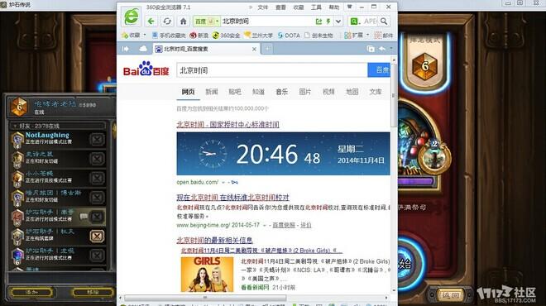
Task: Click the cloud icon in tab bar
Action: click(x=143, y=49)
